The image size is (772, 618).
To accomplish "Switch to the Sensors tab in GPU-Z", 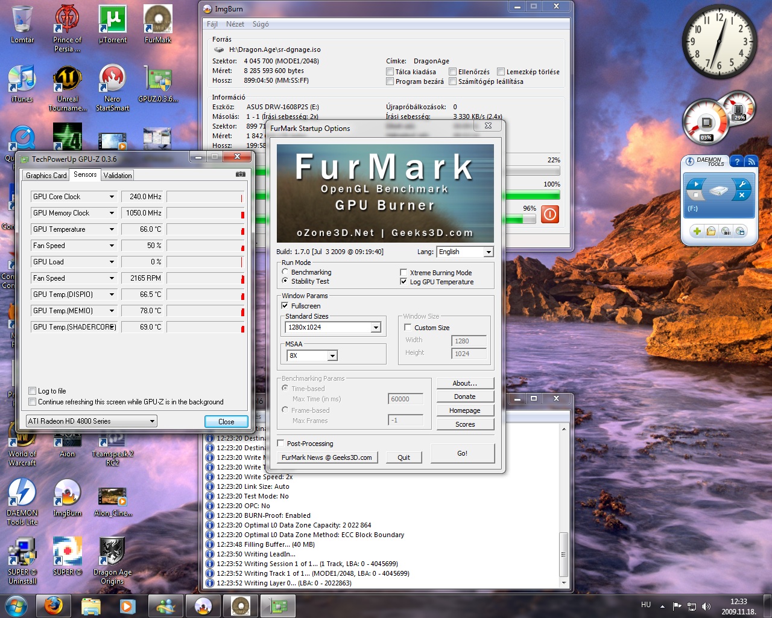I will (85, 174).
